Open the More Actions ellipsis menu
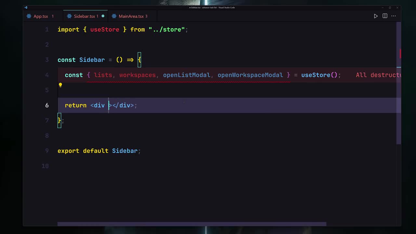The image size is (416, 234). click(394, 16)
